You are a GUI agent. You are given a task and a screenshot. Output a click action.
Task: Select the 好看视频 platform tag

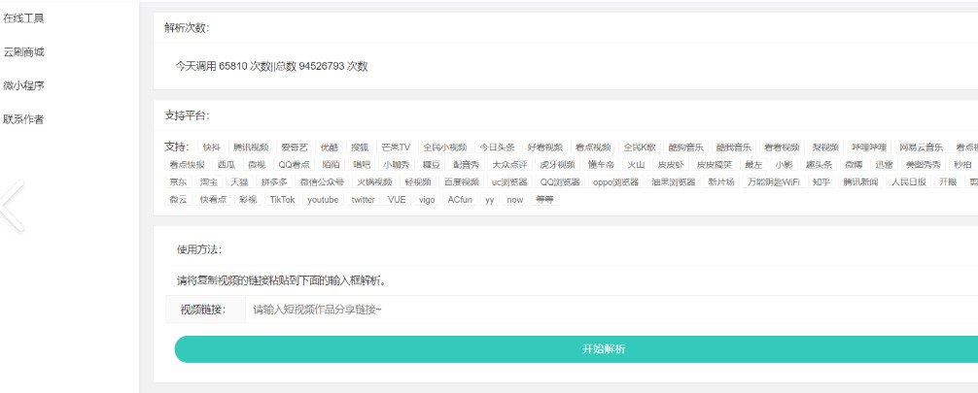click(x=544, y=147)
